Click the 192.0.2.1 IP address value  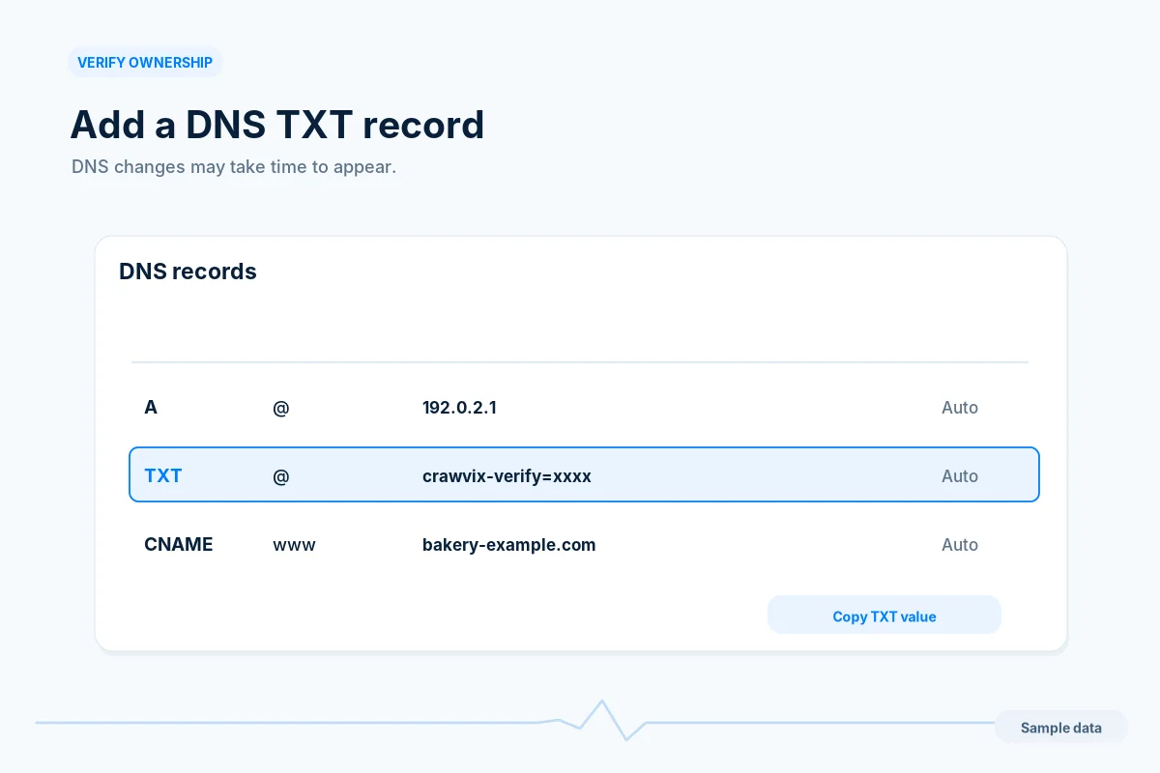point(459,407)
